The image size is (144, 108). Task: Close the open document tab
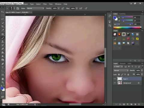click(x=31, y=12)
